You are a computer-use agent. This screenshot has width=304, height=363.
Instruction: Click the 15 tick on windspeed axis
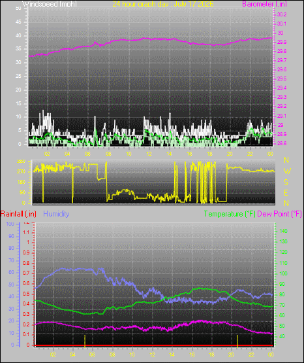[x=18, y=103]
